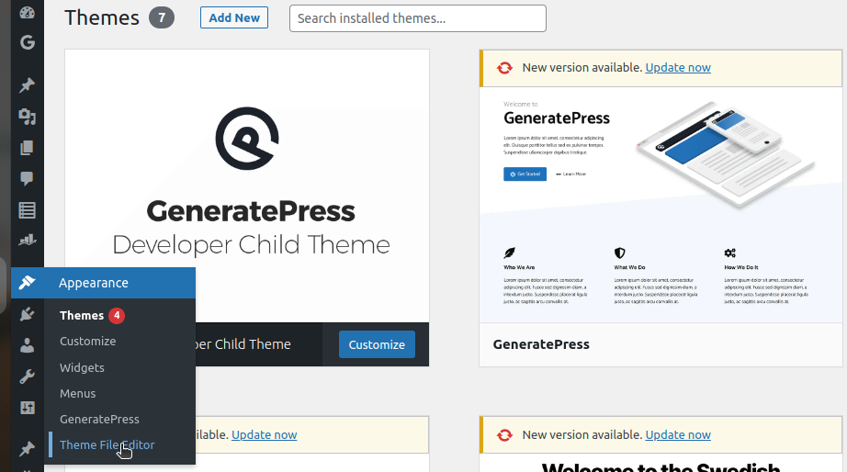Open Customize in Appearance submenu
Image resolution: width=847 pixels, height=472 pixels.
click(87, 342)
